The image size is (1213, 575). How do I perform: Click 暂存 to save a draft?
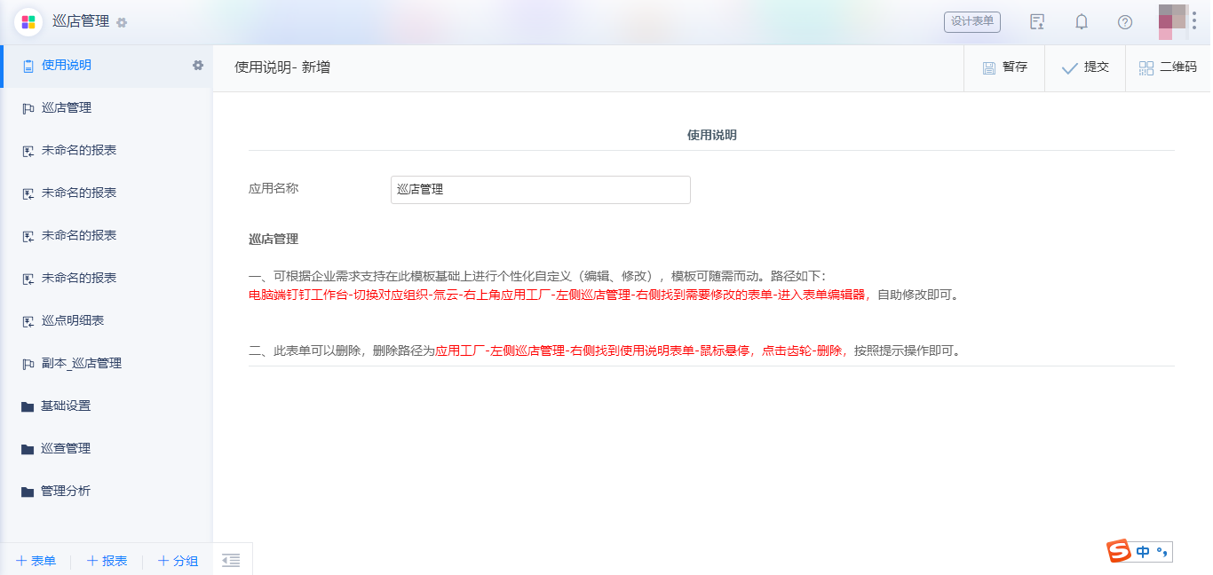click(x=1004, y=67)
